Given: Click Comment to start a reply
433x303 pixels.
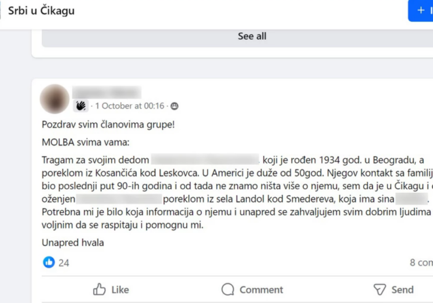Looking at the screenshot, I should 255,289.
